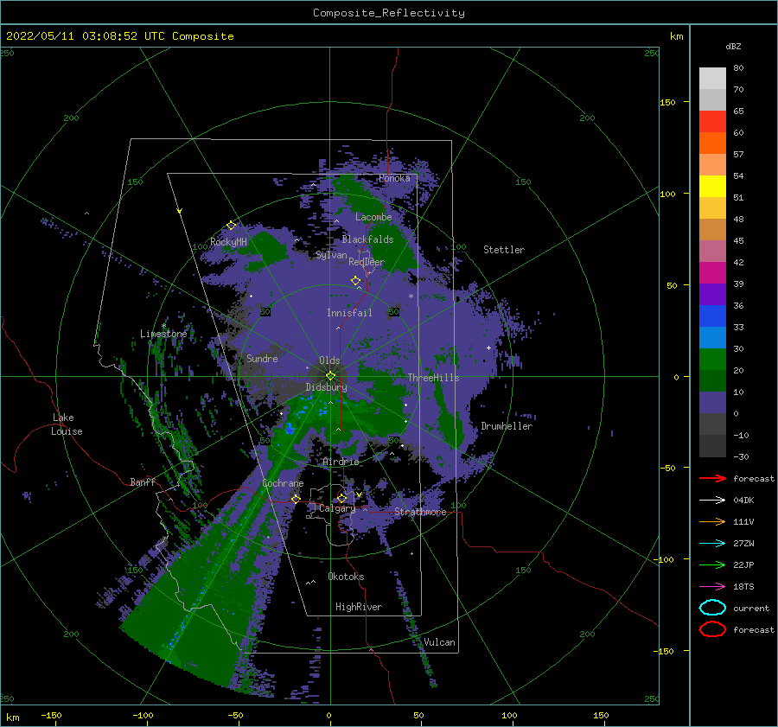The image size is (778, 727).
Task: Click the yellow diamond marker near Cochrane
Action: (296, 499)
